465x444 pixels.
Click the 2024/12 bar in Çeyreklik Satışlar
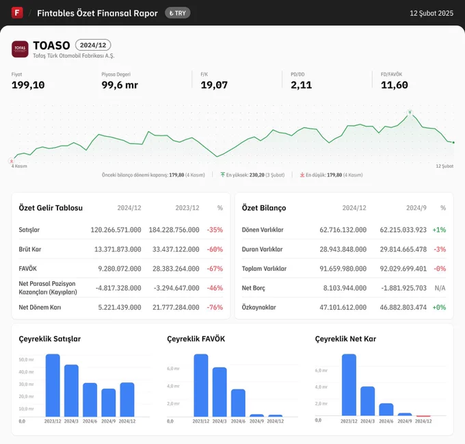pyautogui.click(x=127, y=400)
